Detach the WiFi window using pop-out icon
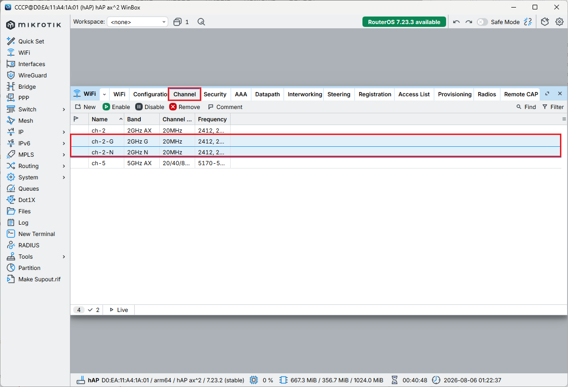Image resolution: width=568 pixels, height=387 pixels. click(x=547, y=94)
